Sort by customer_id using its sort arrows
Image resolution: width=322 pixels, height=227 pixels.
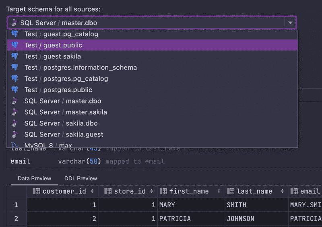pyautogui.click(x=93, y=191)
